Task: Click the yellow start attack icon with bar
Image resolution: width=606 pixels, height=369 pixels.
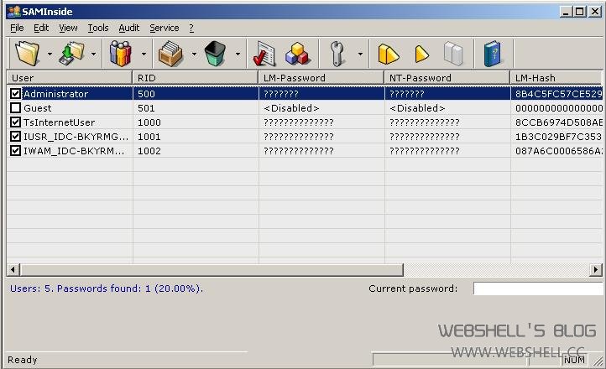Action: point(388,54)
